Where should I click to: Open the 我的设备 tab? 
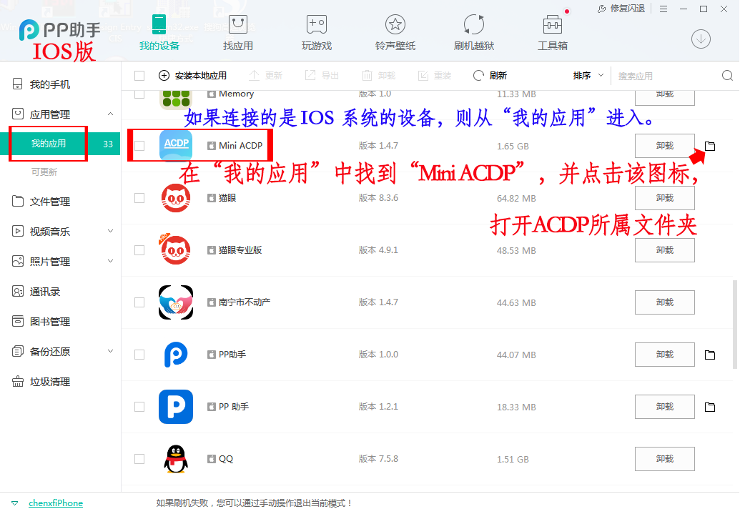pos(159,32)
